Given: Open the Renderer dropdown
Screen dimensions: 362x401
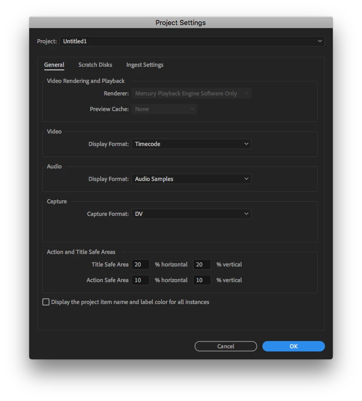Looking at the screenshot, I should pyautogui.click(x=191, y=93).
